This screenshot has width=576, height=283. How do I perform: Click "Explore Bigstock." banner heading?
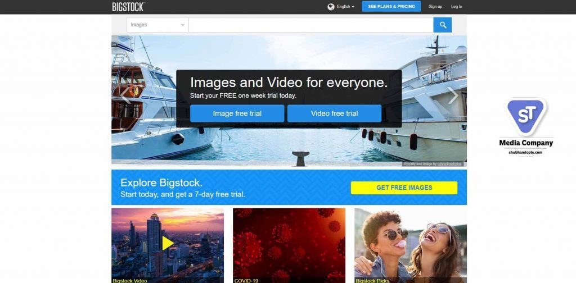point(161,182)
